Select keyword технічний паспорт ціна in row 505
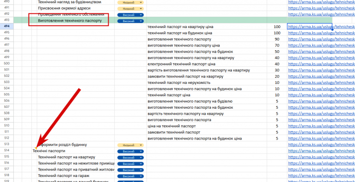This screenshot has width=355, height=182. pyautogui.click(x=169, y=95)
